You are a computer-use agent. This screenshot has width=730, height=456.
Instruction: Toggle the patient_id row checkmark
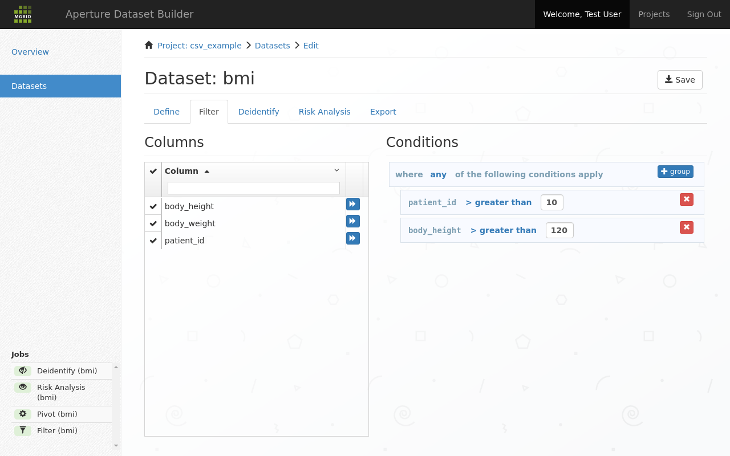click(153, 241)
